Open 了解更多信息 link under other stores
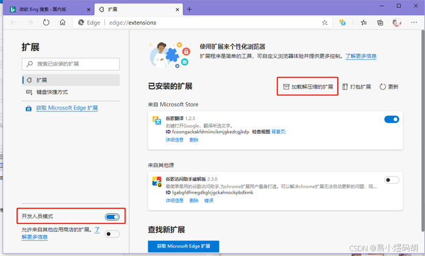 (x=35, y=237)
